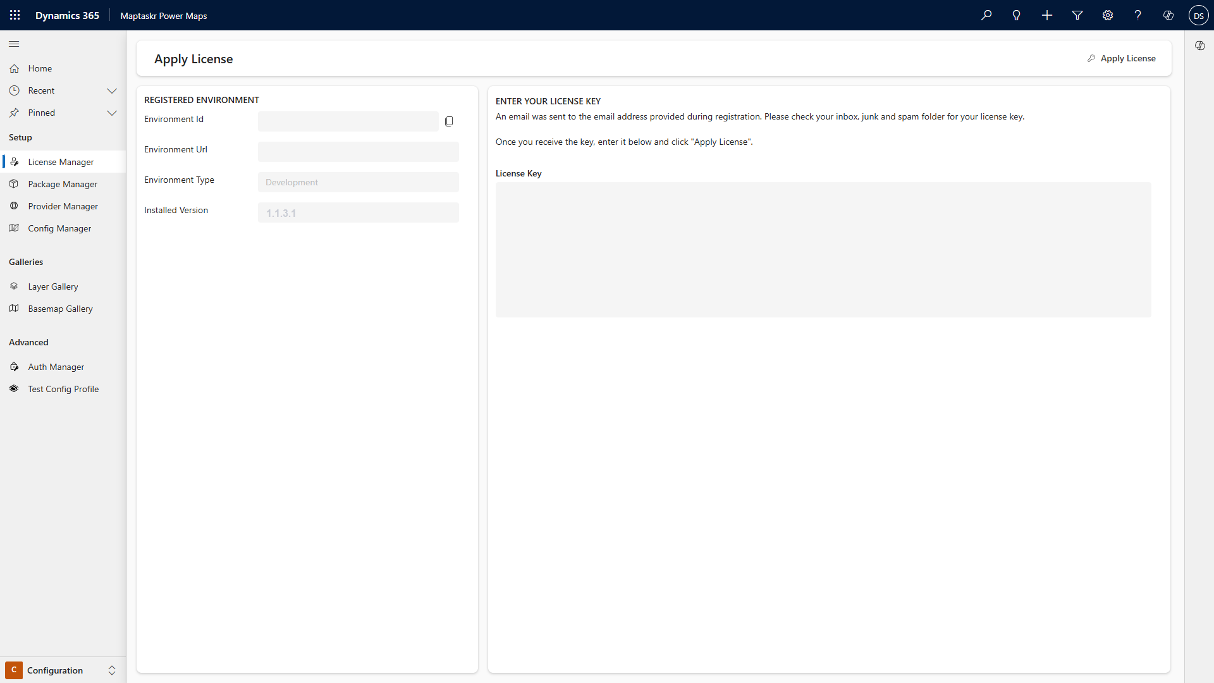
Task: Open Test Config Profile page
Action: point(63,390)
